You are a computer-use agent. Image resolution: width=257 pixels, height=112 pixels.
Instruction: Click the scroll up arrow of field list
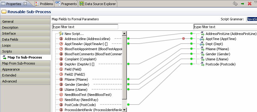coord(124,33)
